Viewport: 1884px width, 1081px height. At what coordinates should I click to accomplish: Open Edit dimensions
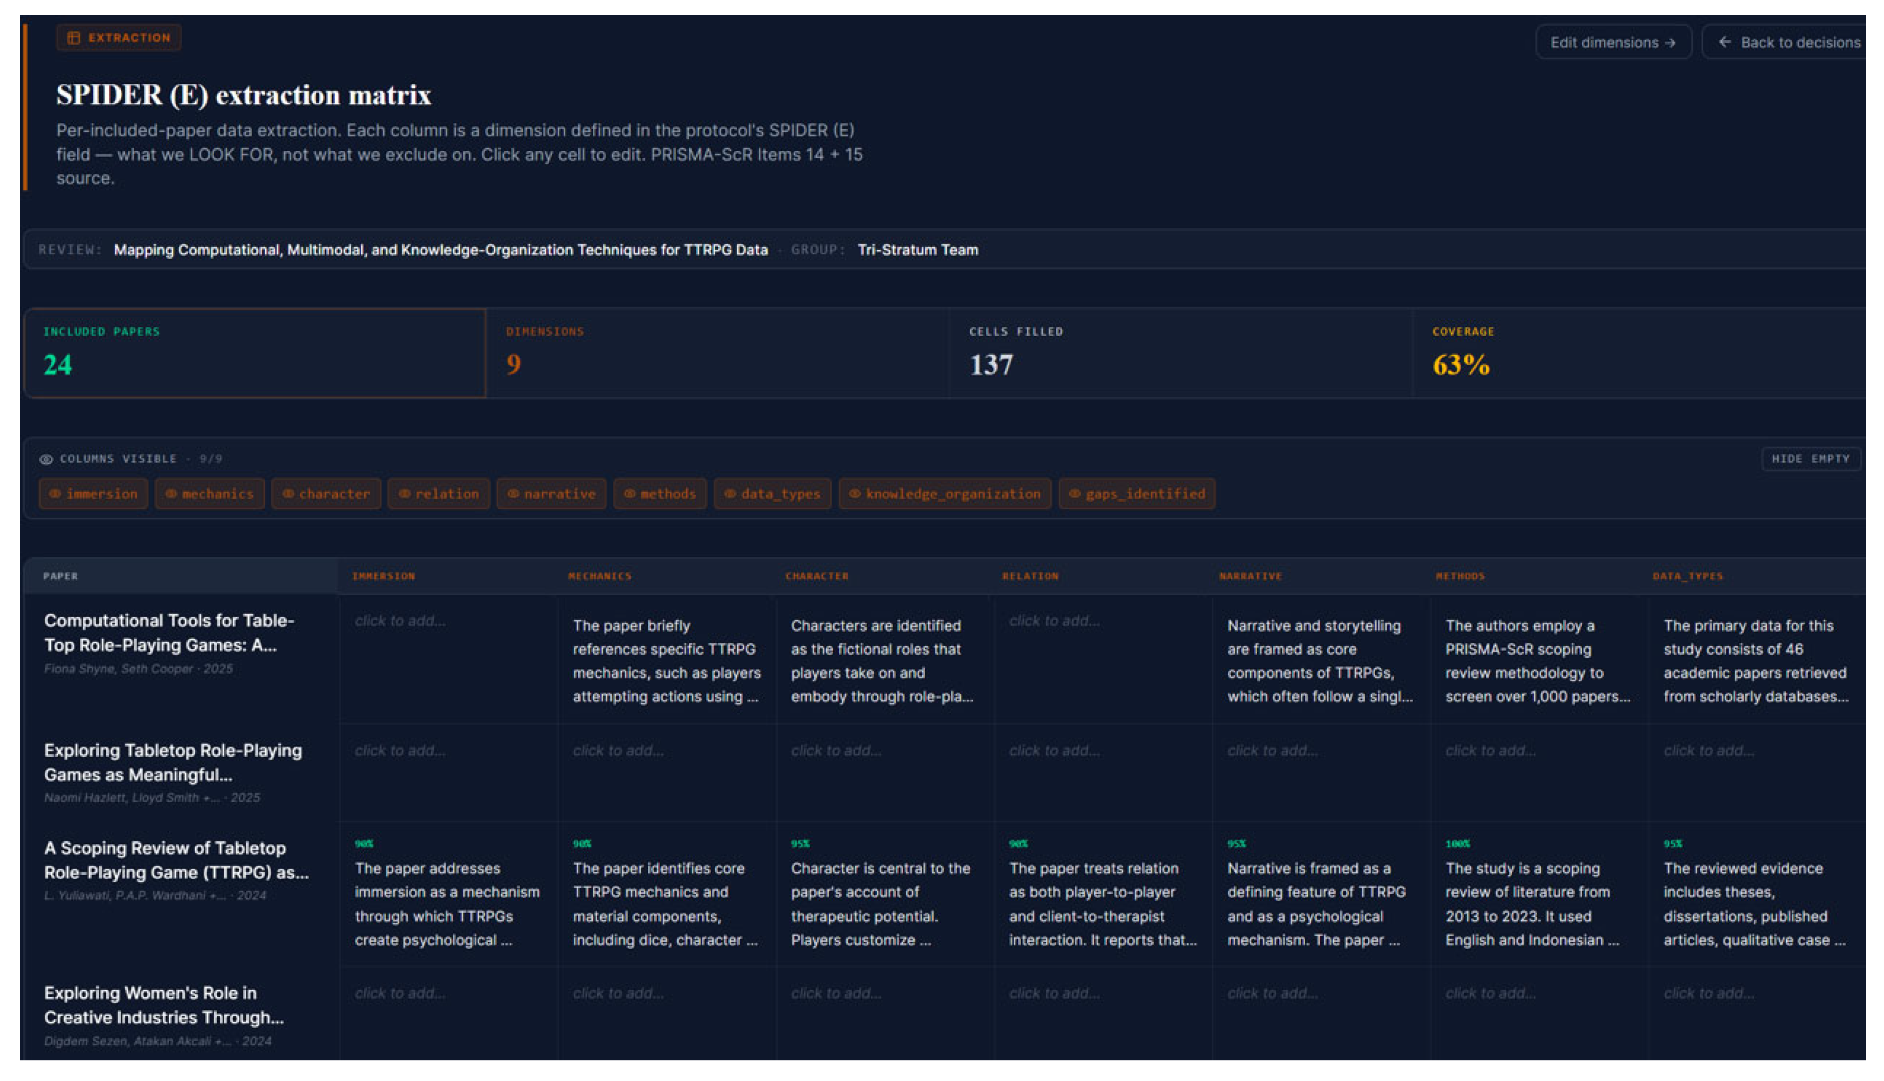(x=1613, y=42)
